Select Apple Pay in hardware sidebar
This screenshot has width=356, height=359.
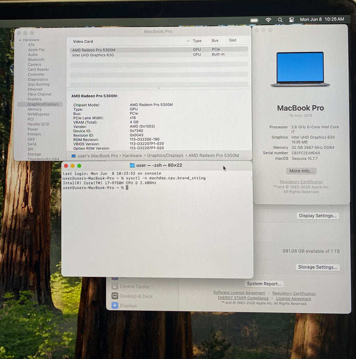click(x=36, y=50)
